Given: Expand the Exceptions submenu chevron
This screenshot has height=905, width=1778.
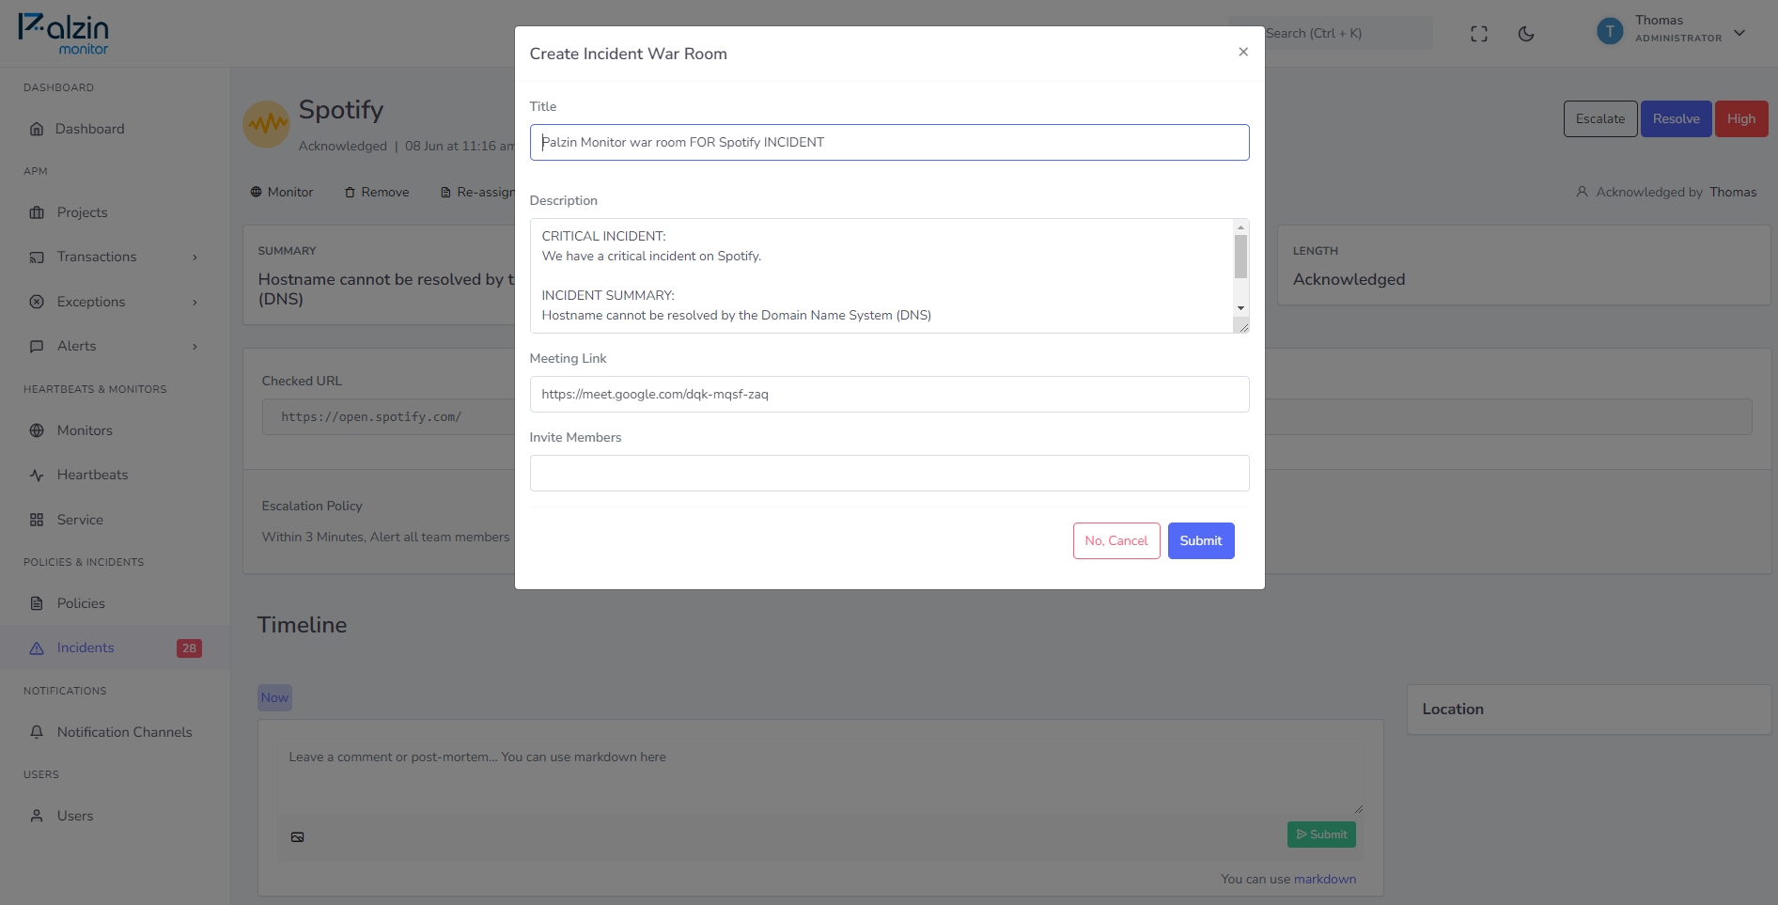Looking at the screenshot, I should coord(195,302).
